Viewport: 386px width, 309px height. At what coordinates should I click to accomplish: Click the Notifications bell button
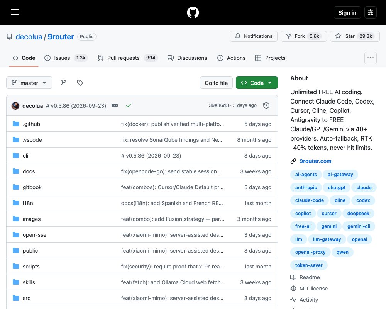coord(253,36)
